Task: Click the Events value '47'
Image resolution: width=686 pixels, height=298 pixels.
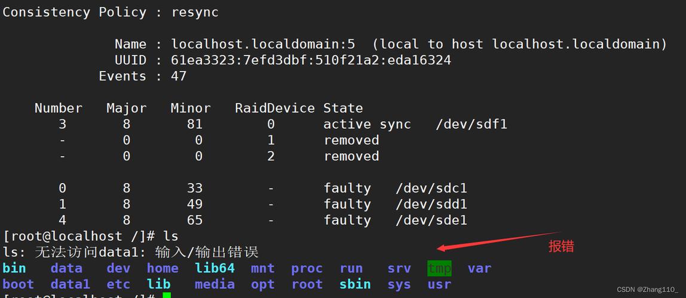Action: point(179,76)
